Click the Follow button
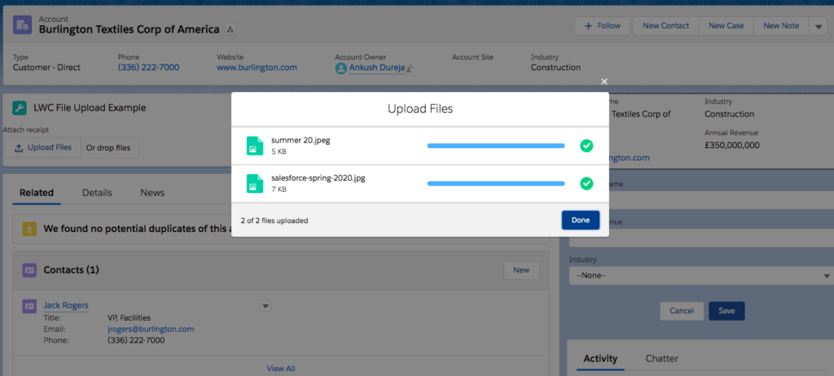Viewport: 834px width, 376px height. [602, 25]
